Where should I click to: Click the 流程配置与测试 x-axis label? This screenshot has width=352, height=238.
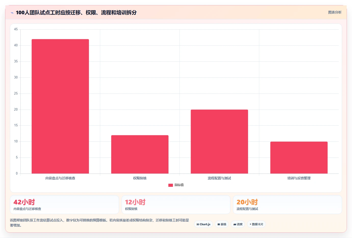click(219, 178)
